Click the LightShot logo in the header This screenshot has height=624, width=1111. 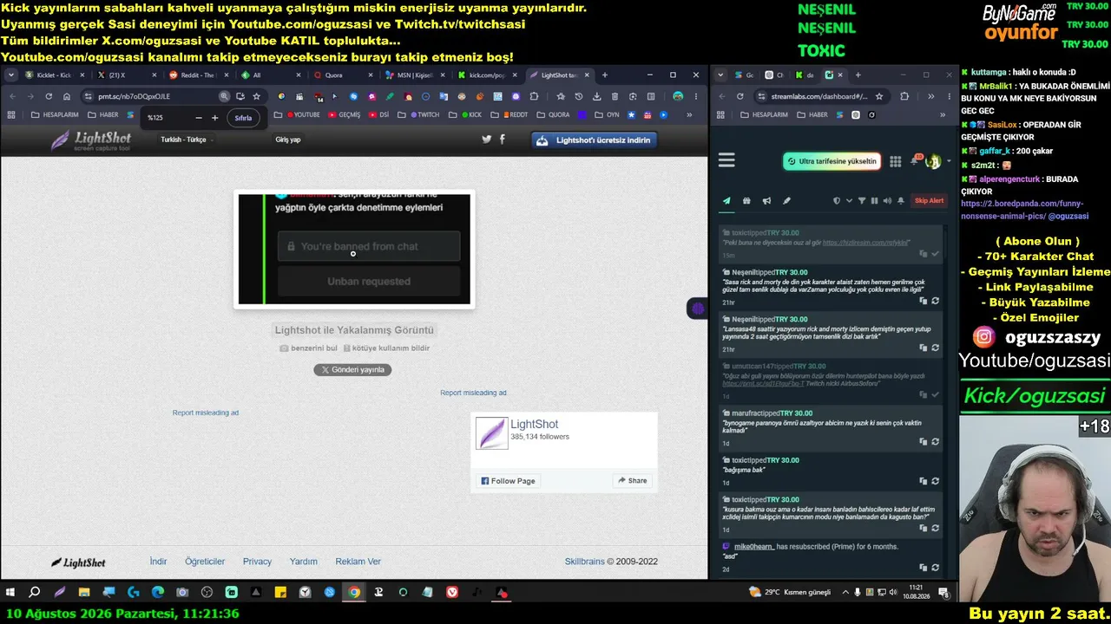(91, 140)
